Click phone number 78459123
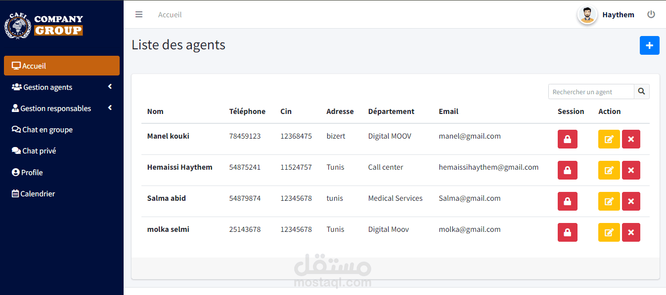 245,136
